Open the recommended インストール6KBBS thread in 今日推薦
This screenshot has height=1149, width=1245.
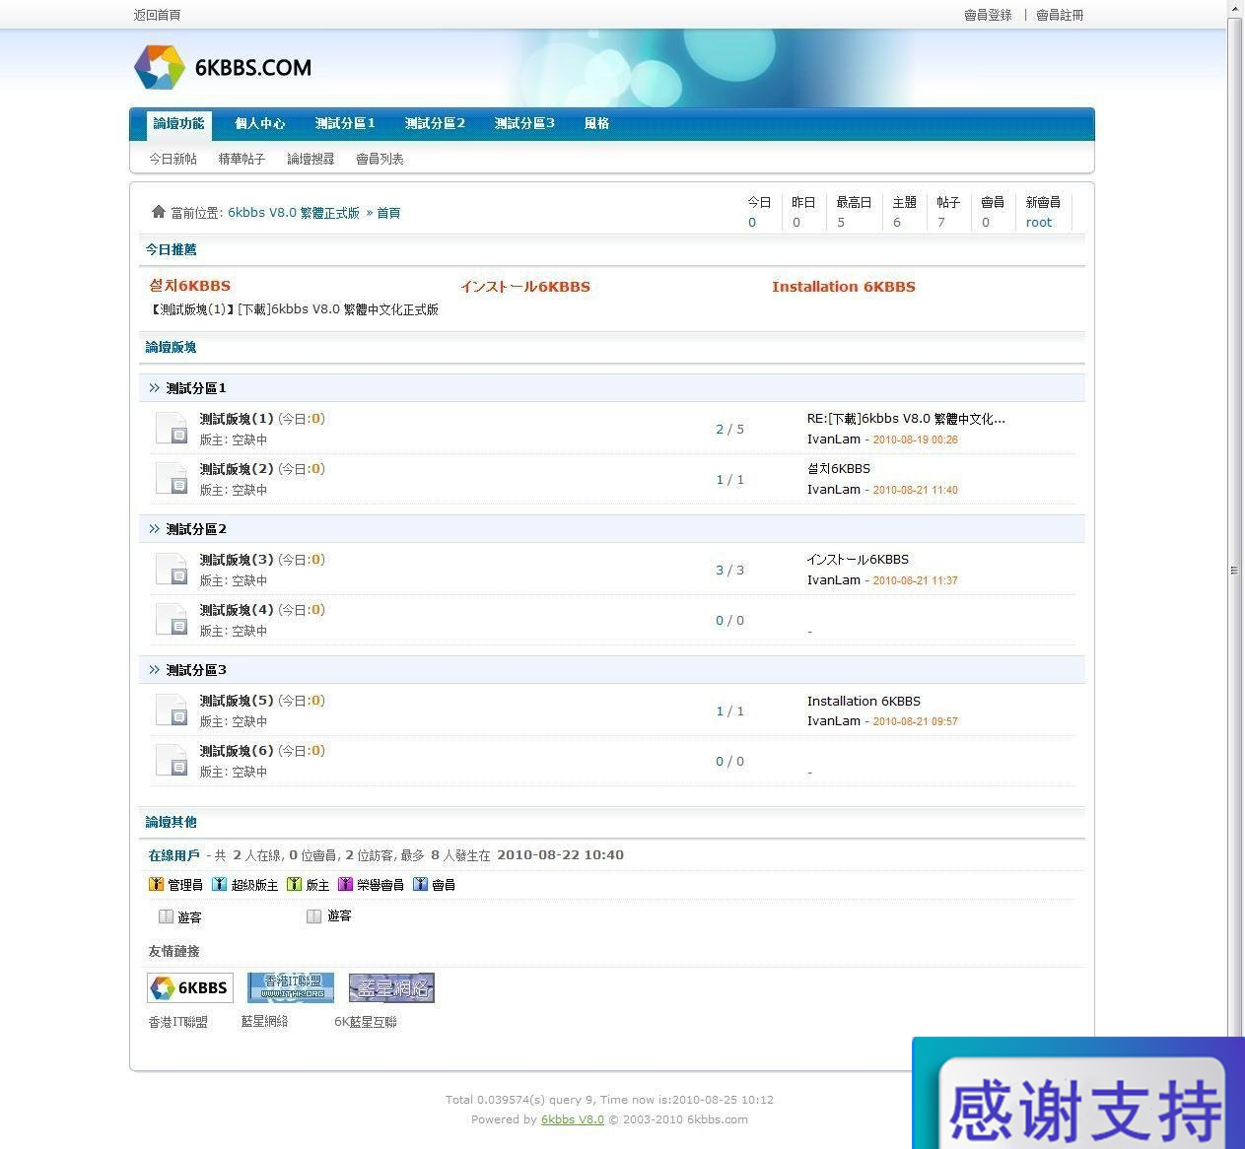pos(525,287)
